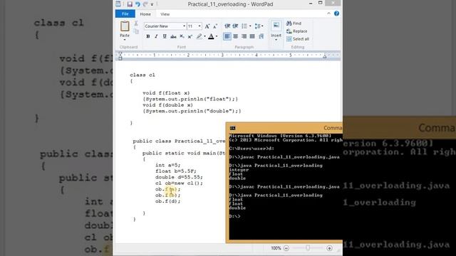This screenshot has width=456, height=256.
Task: Click the 'D:\>' prompt in Command Prompt
Action: pos(234,216)
